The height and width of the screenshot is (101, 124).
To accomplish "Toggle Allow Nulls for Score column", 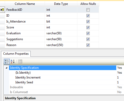I will tap(88, 27).
